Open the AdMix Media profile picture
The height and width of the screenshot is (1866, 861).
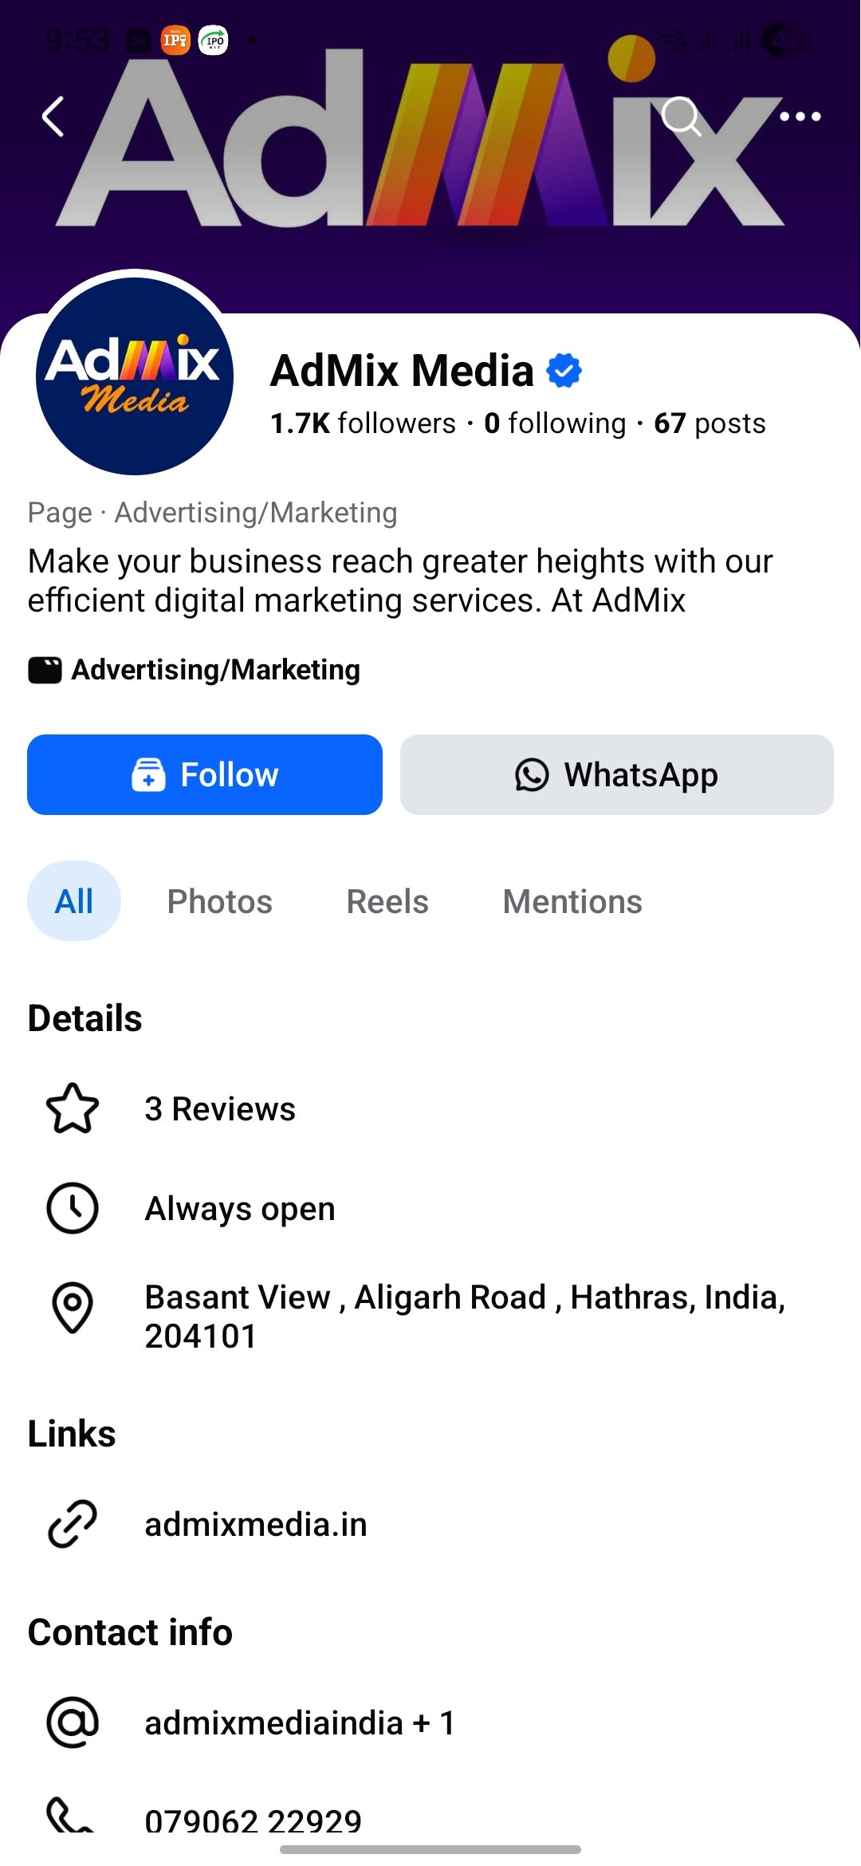(x=135, y=375)
